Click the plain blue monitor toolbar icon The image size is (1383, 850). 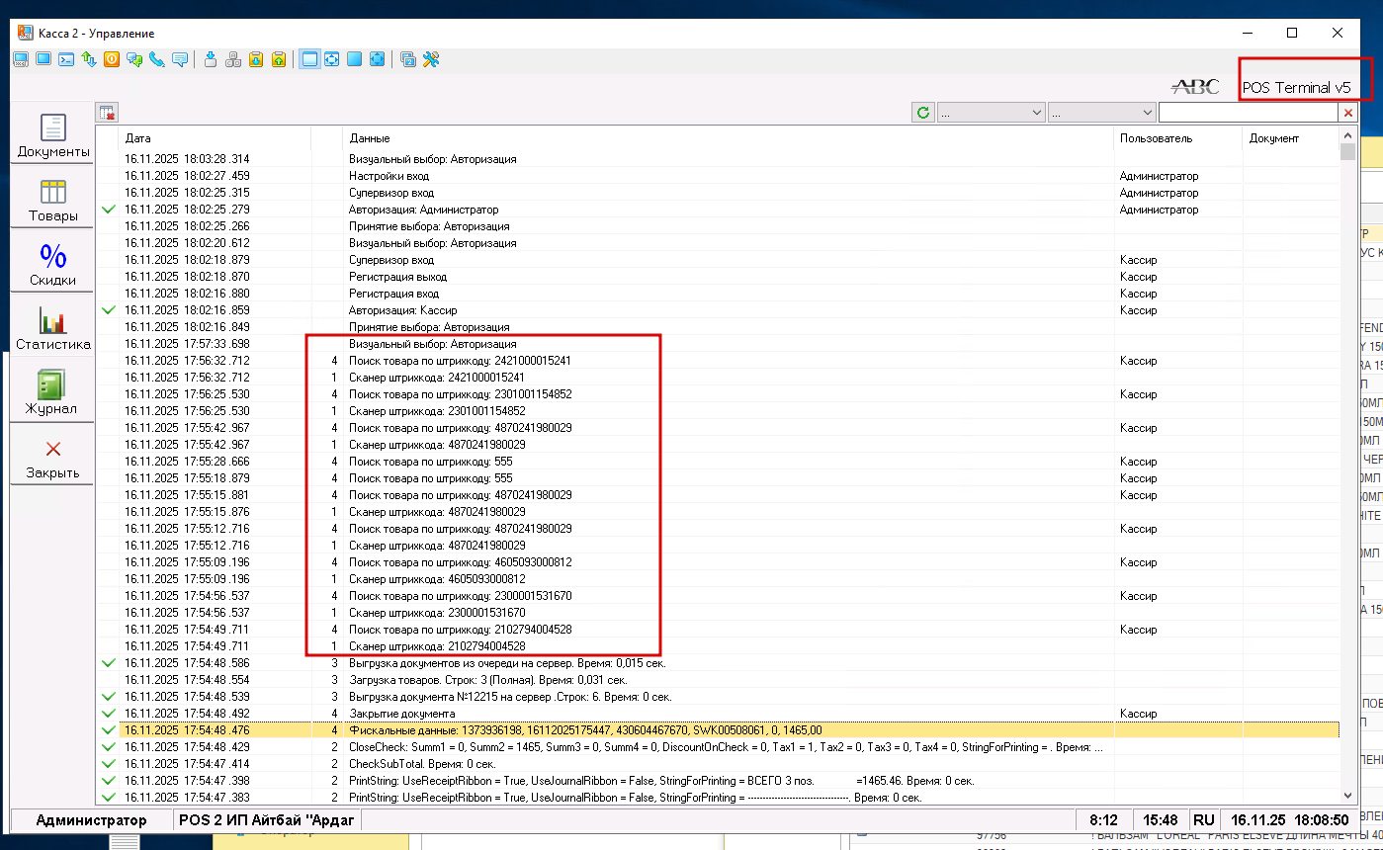[x=43, y=59]
